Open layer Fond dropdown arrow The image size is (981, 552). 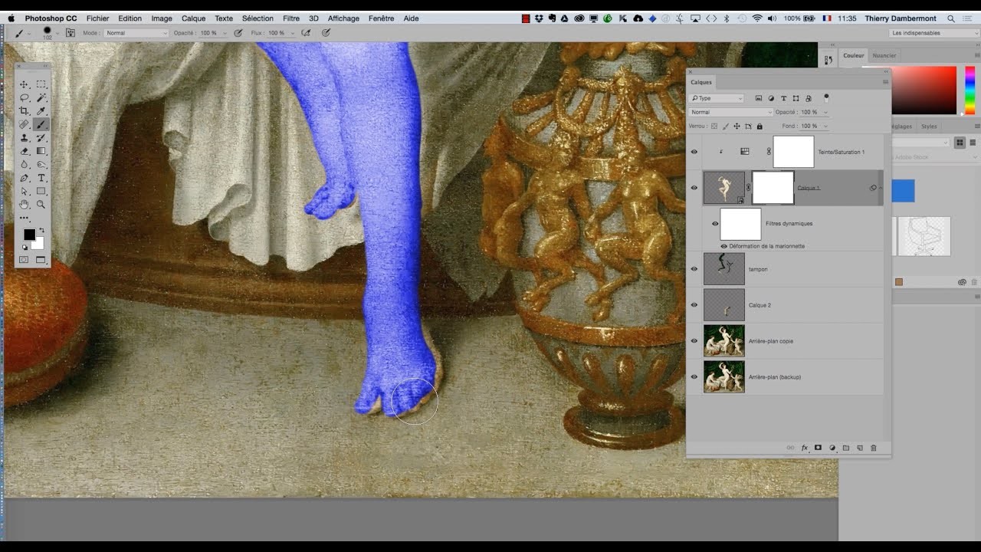click(824, 126)
